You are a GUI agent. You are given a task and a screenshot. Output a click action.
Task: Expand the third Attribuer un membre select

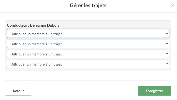coord(88,54)
